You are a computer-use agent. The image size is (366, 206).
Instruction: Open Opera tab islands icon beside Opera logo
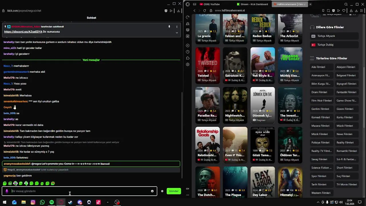tap(194, 4)
